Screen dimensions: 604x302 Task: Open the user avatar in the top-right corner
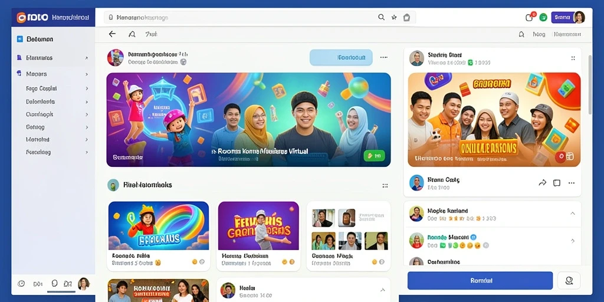coord(579,17)
